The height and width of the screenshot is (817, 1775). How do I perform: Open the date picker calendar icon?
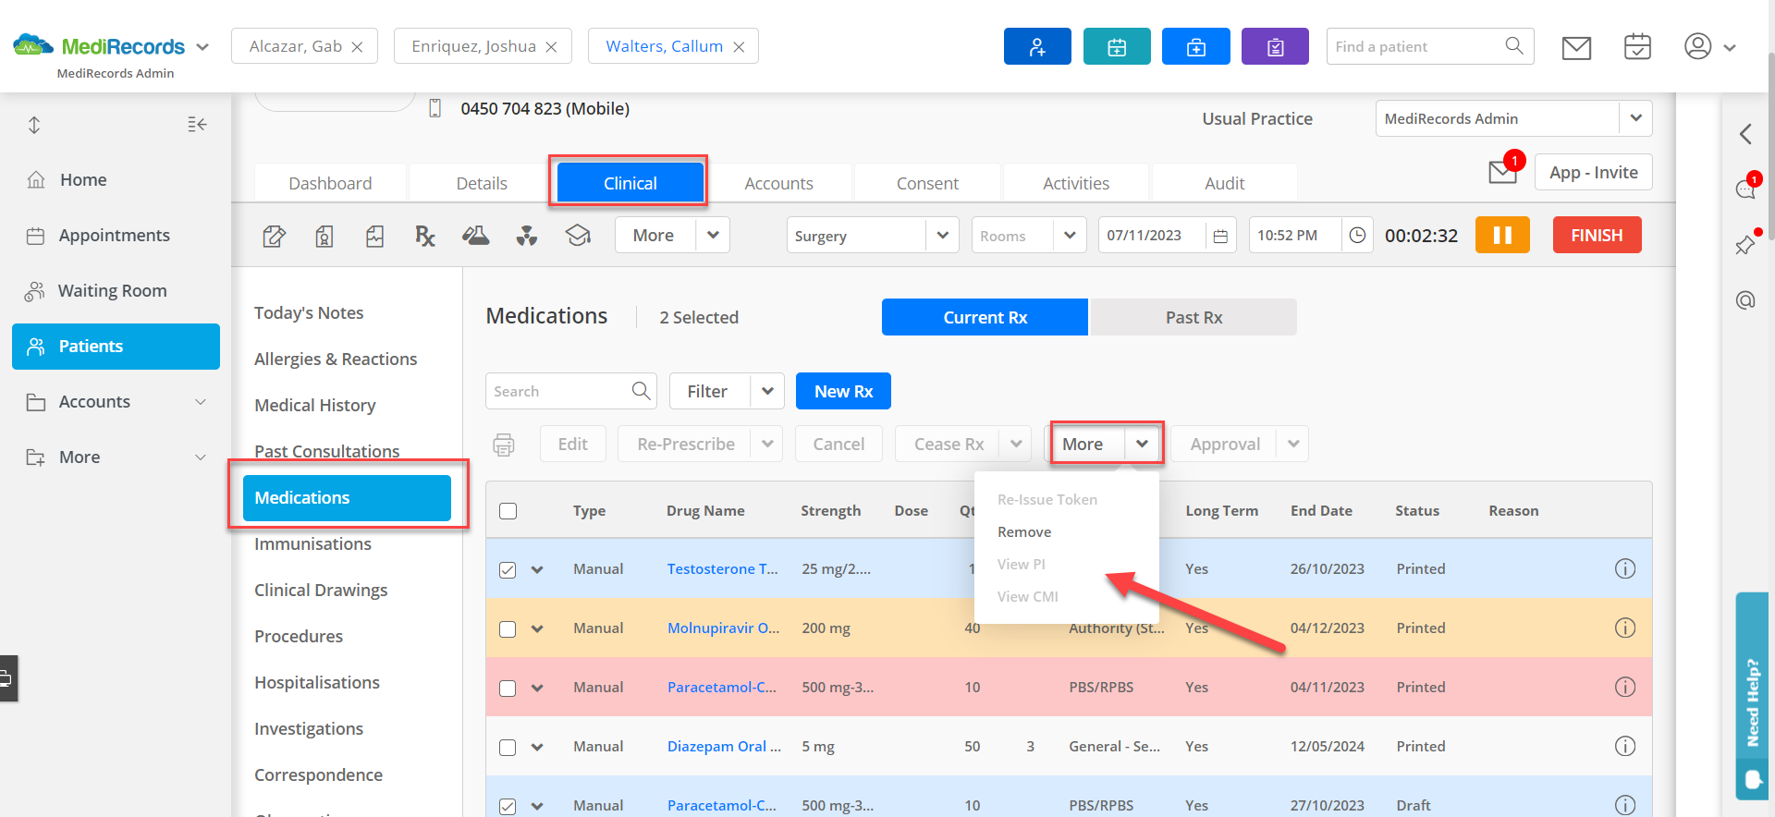pyautogui.click(x=1220, y=236)
